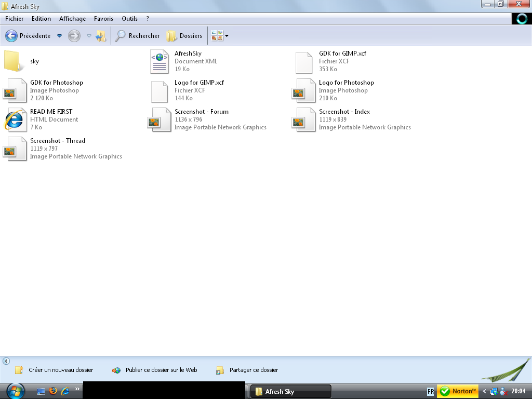Click the 'GDK for Photoshop' name text
This screenshot has height=399, width=532.
tap(56, 83)
